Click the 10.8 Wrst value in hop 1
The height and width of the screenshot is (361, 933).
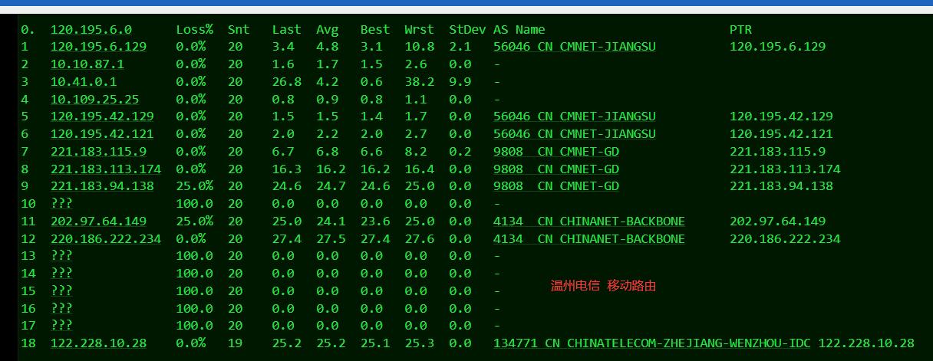419,46
